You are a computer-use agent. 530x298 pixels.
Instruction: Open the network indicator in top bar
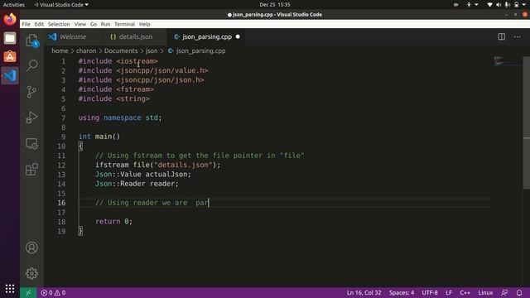pos(489,5)
